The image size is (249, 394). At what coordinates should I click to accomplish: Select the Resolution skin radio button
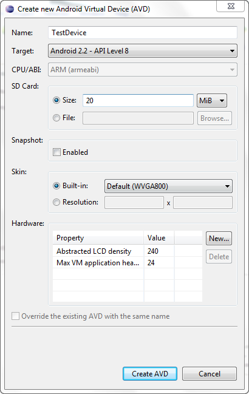[56, 202]
